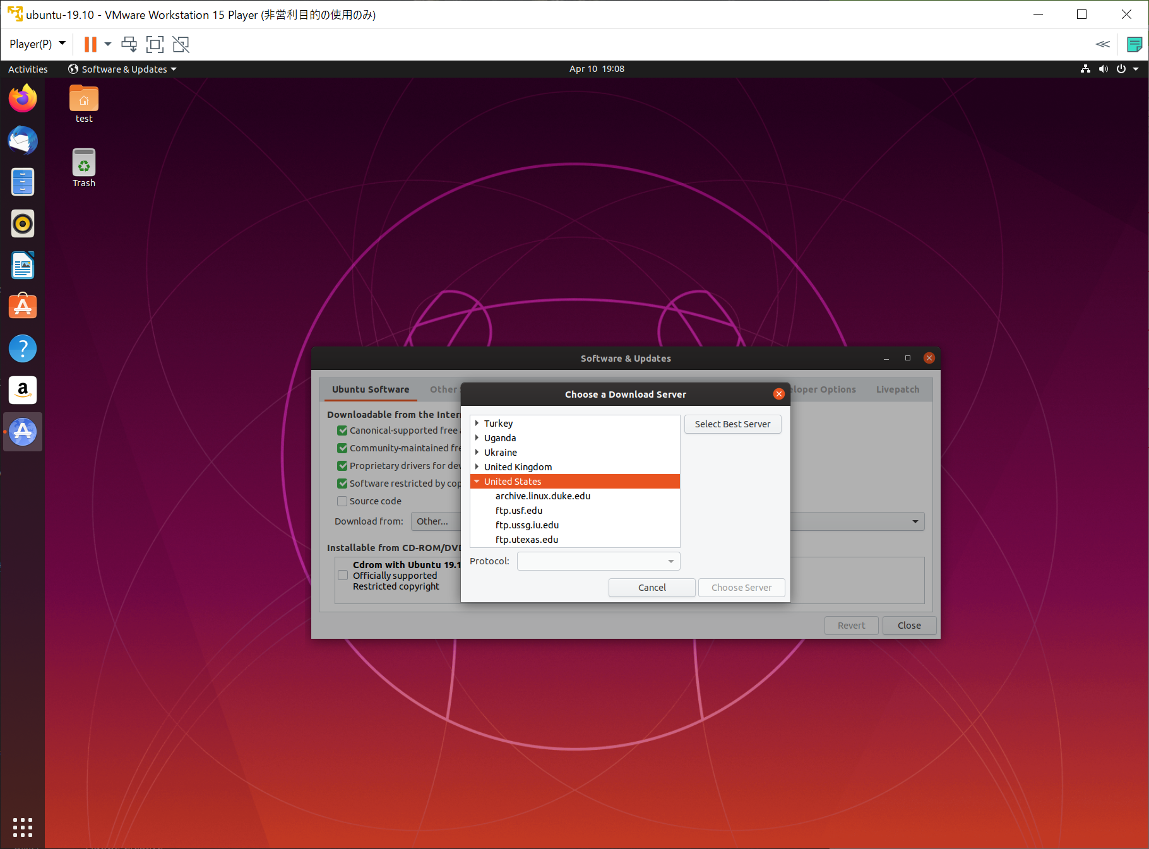This screenshot has height=849, width=1149.
Task: Expand the Ukraine server list
Action: point(477,452)
